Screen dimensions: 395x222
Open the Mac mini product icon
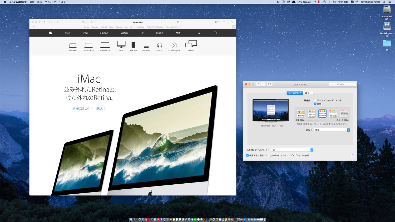[x=146, y=48]
